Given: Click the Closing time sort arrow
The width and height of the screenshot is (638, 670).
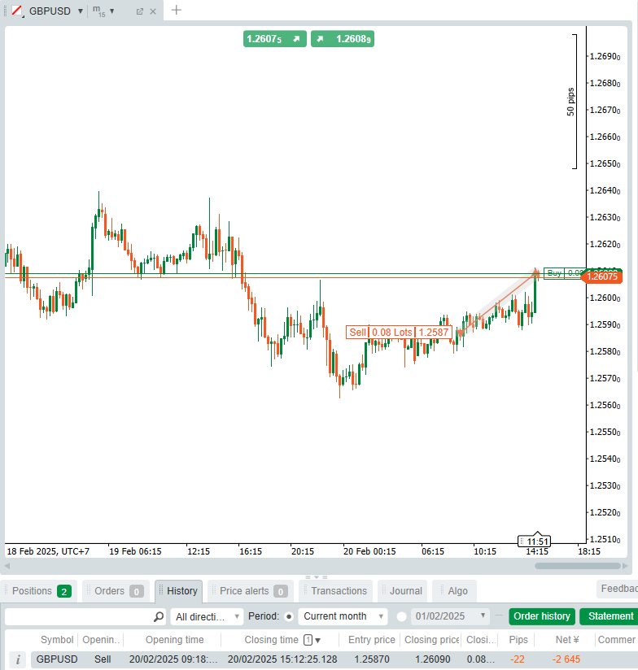Looking at the screenshot, I should pyautogui.click(x=317, y=640).
